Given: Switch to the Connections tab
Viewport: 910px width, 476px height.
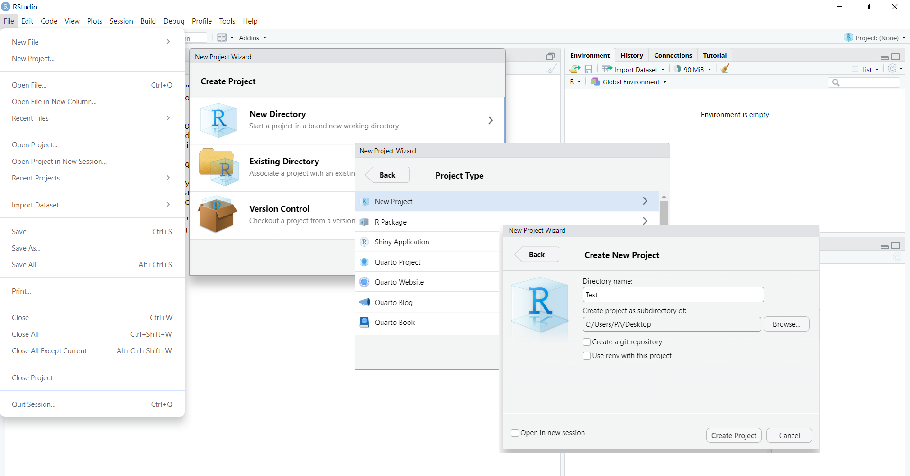Looking at the screenshot, I should coord(673,55).
